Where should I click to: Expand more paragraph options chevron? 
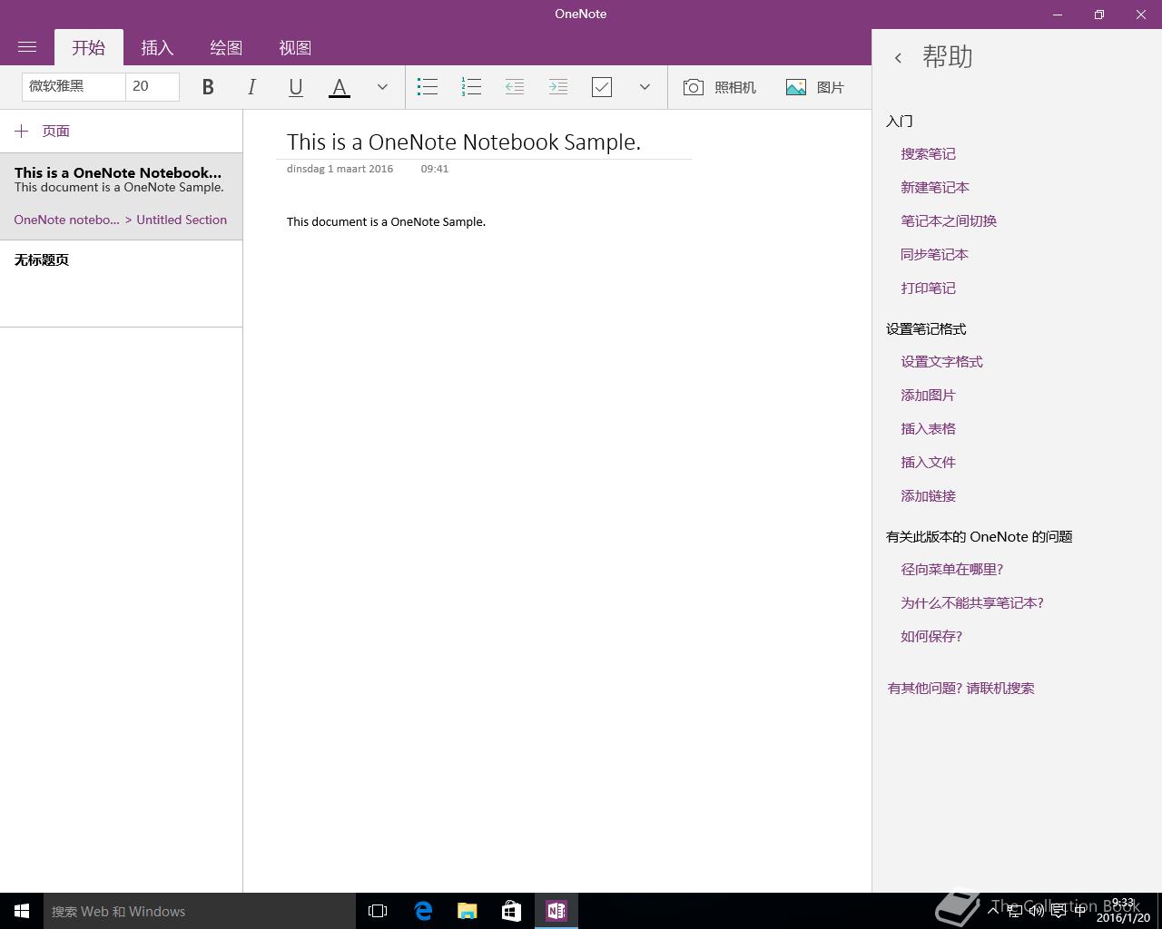(645, 87)
